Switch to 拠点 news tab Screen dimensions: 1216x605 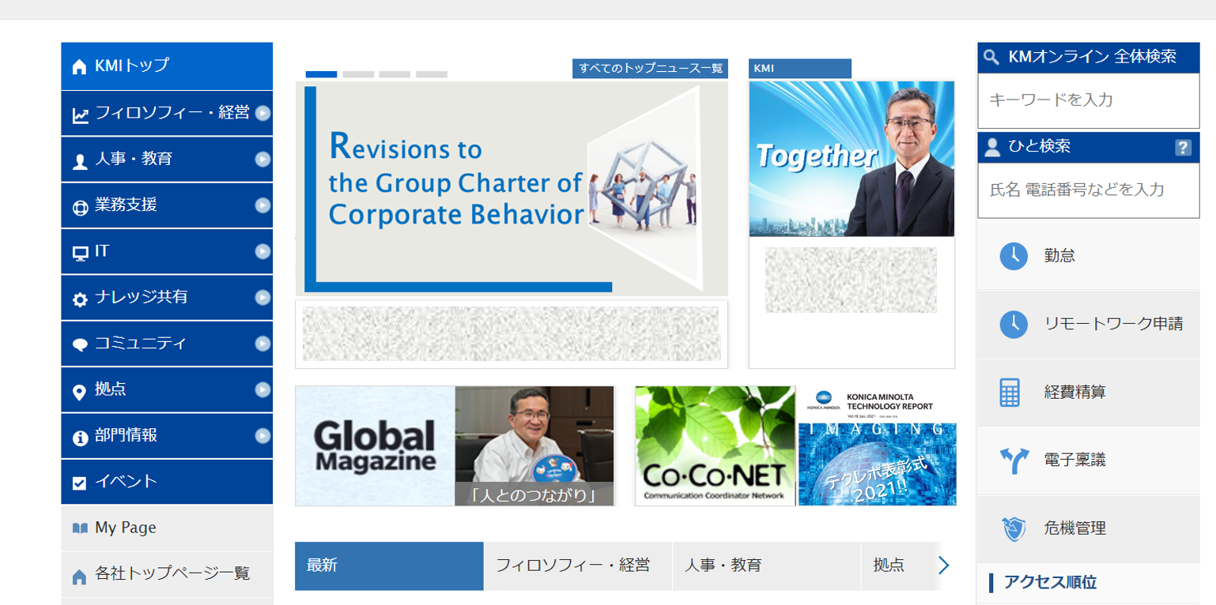click(899, 566)
